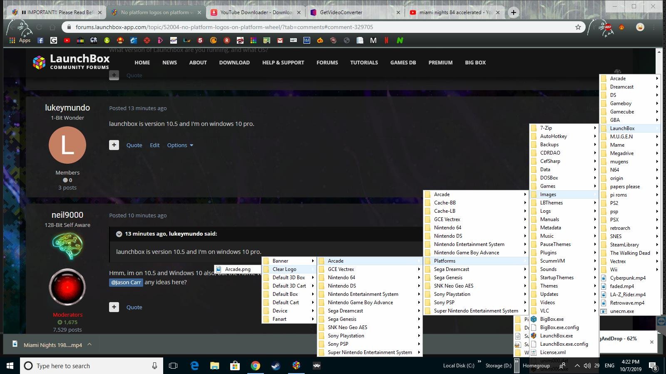The height and width of the screenshot is (374, 666).
Task: Click the browser address bar URL
Action: pyautogui.click(x=224, y=27)
